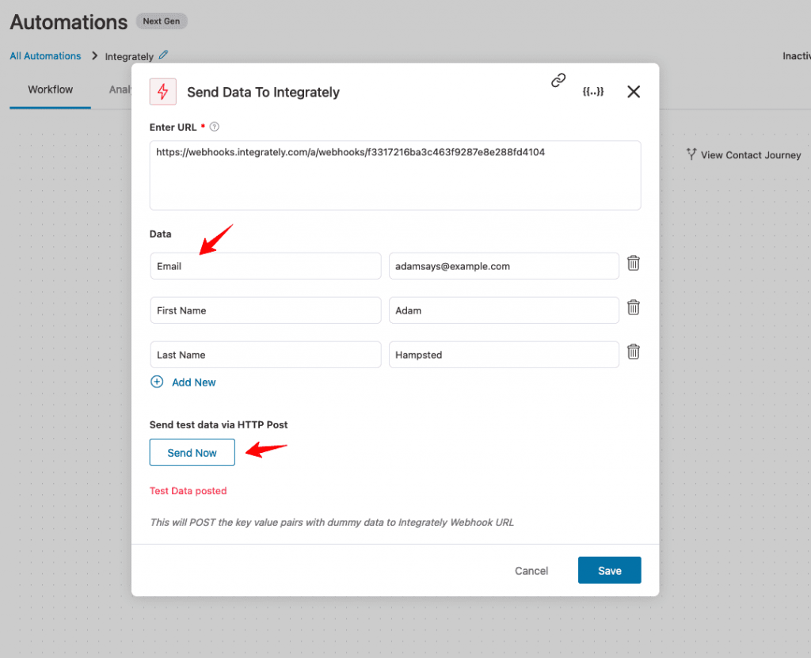
Task: Click the Add New link
Action: [x=194, y=382]
